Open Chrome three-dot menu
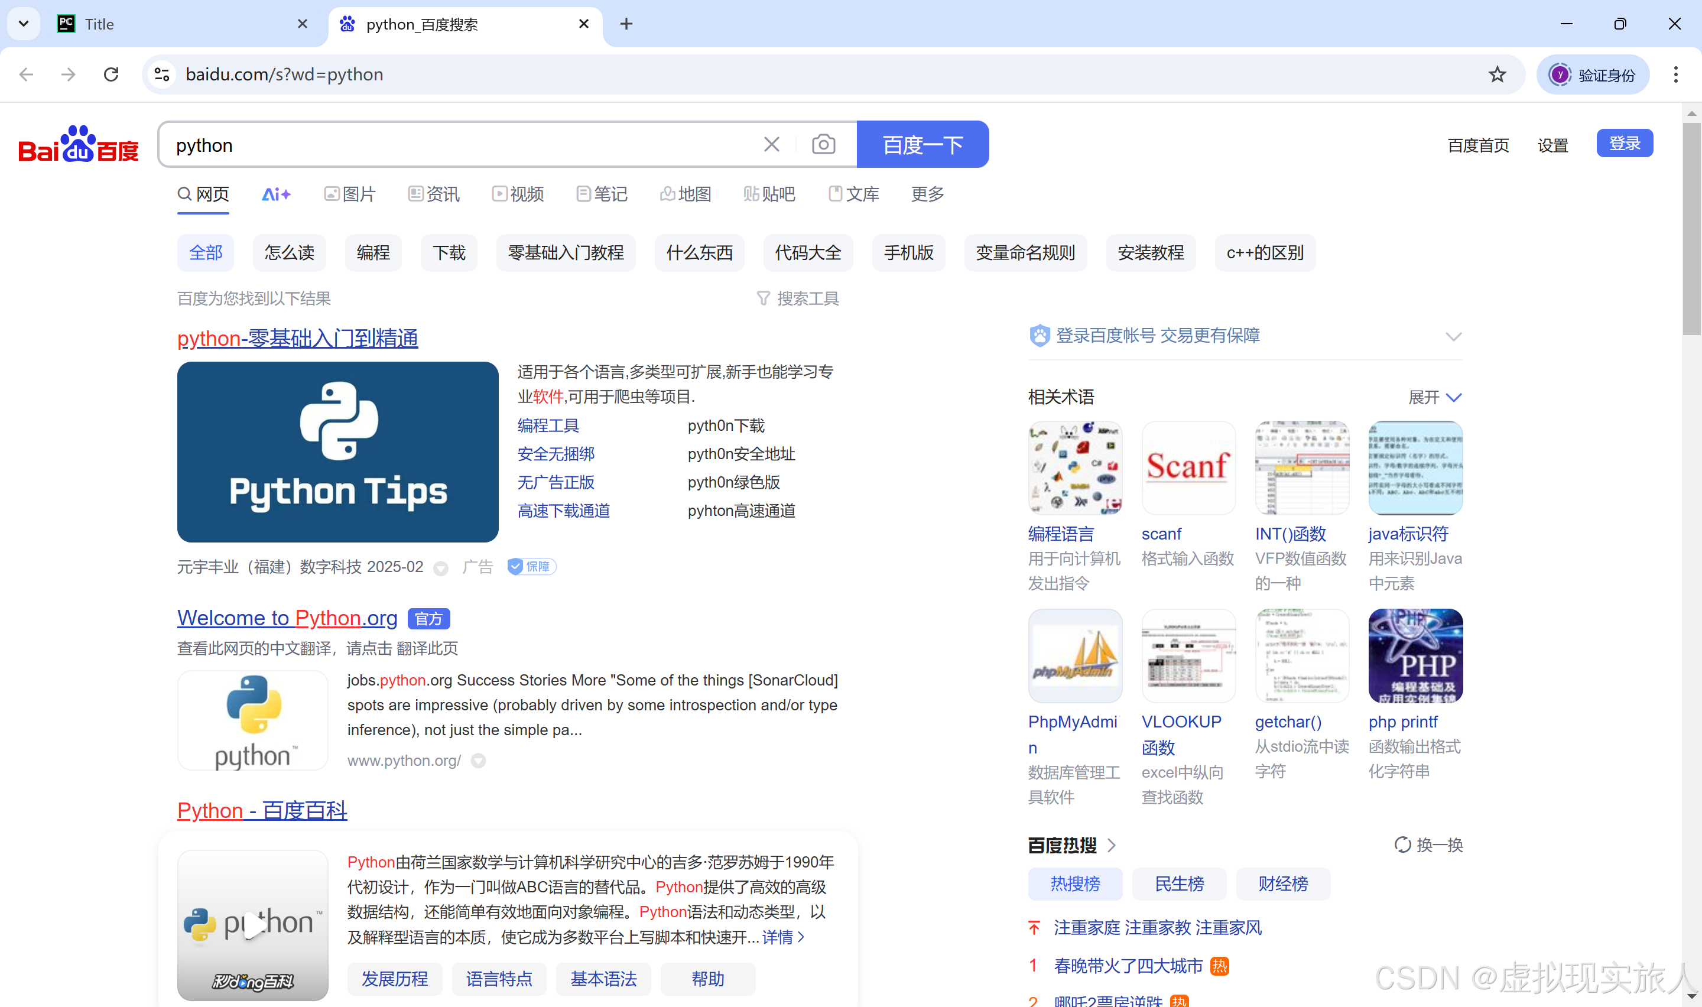This screenshot has height=1007, width=1702. [1675, 74]
